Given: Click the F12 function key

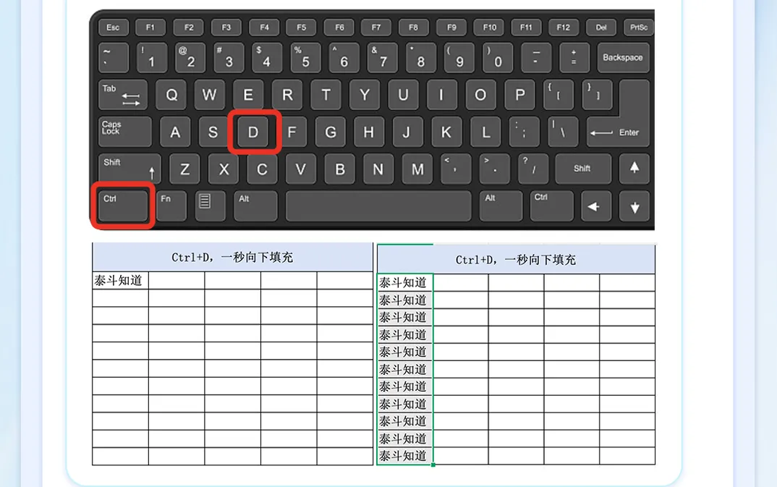Looking at the screenshot, I should point(564,27).
